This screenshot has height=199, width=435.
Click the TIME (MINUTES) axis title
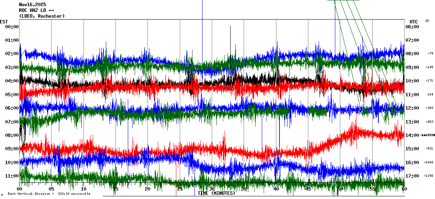216,193
